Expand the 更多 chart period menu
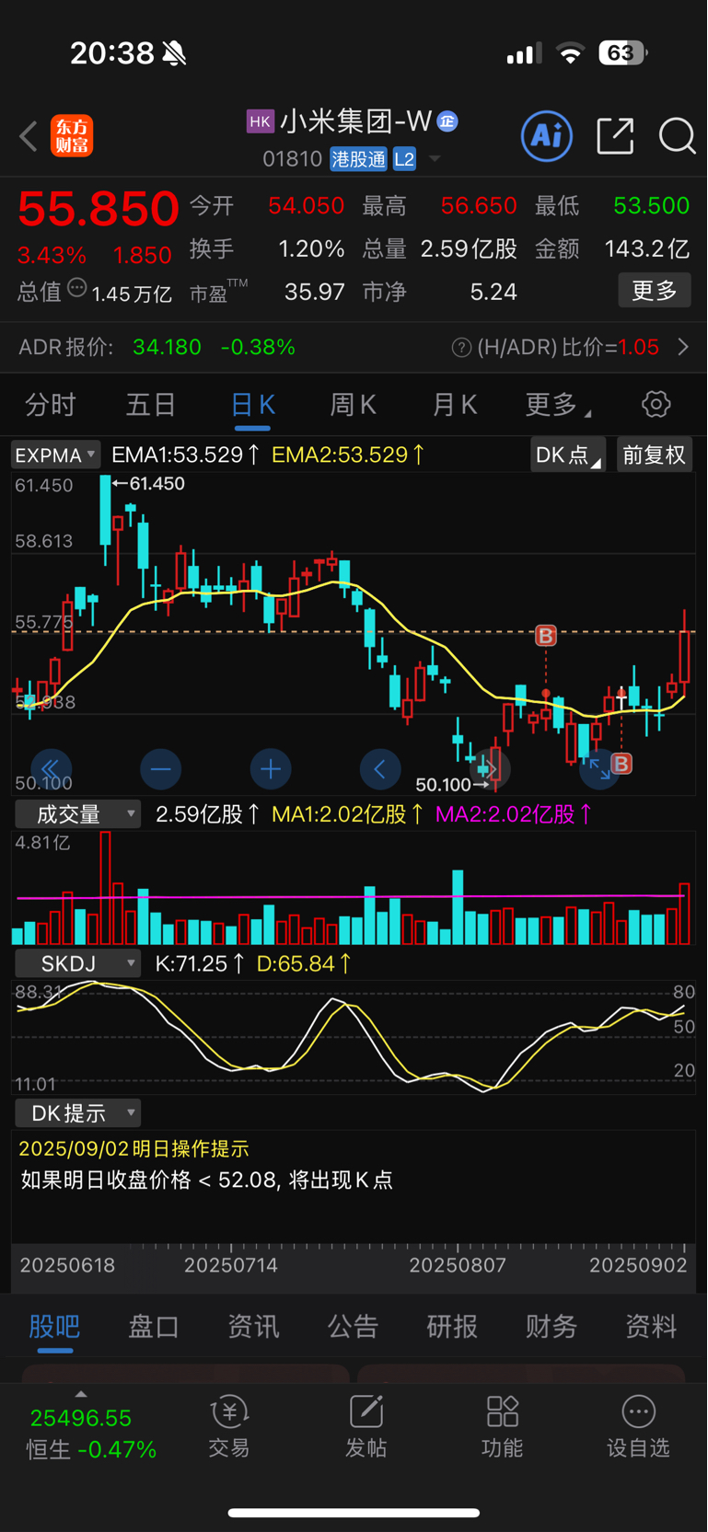Screen dimensions: 708x1532 tap(558, 404)
